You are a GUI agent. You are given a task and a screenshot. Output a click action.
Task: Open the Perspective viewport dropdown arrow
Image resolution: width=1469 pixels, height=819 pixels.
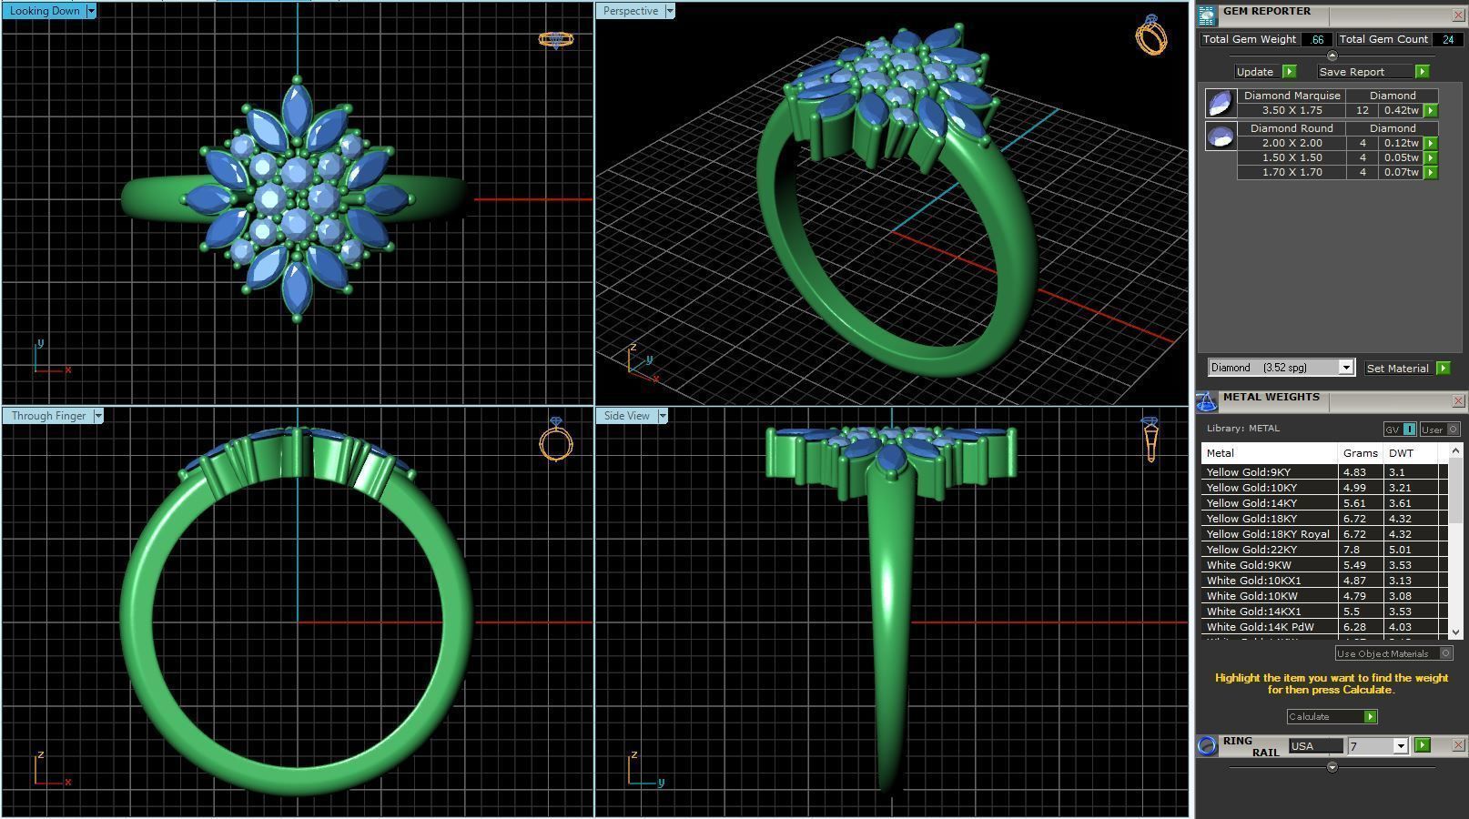click(x=670, y=11)
